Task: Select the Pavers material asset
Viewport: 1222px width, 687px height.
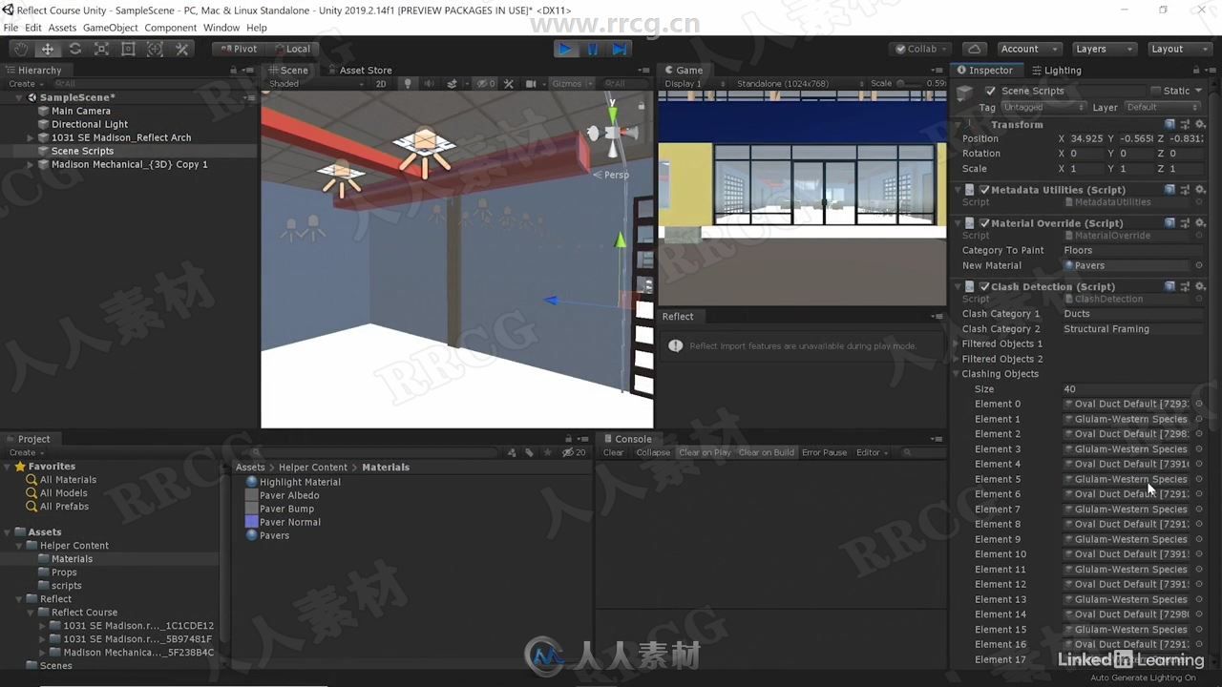Action: coord(274,535)
